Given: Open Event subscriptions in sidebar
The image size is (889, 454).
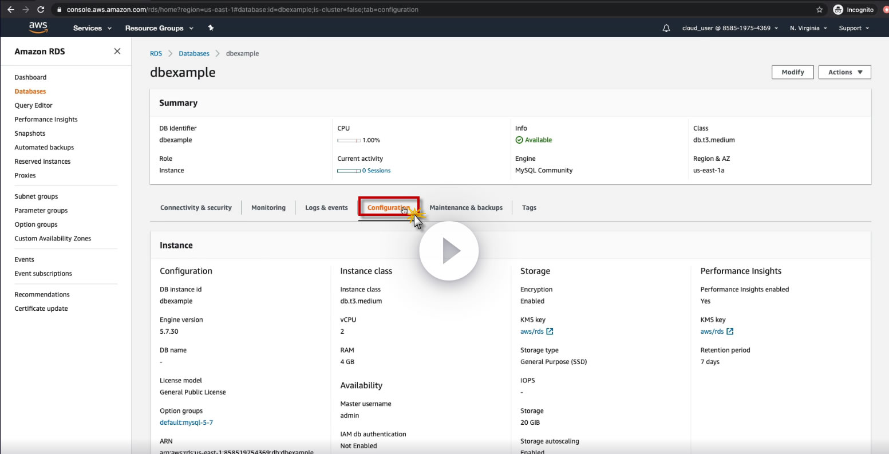Looking at the screenshot, I should click(43, 274).
